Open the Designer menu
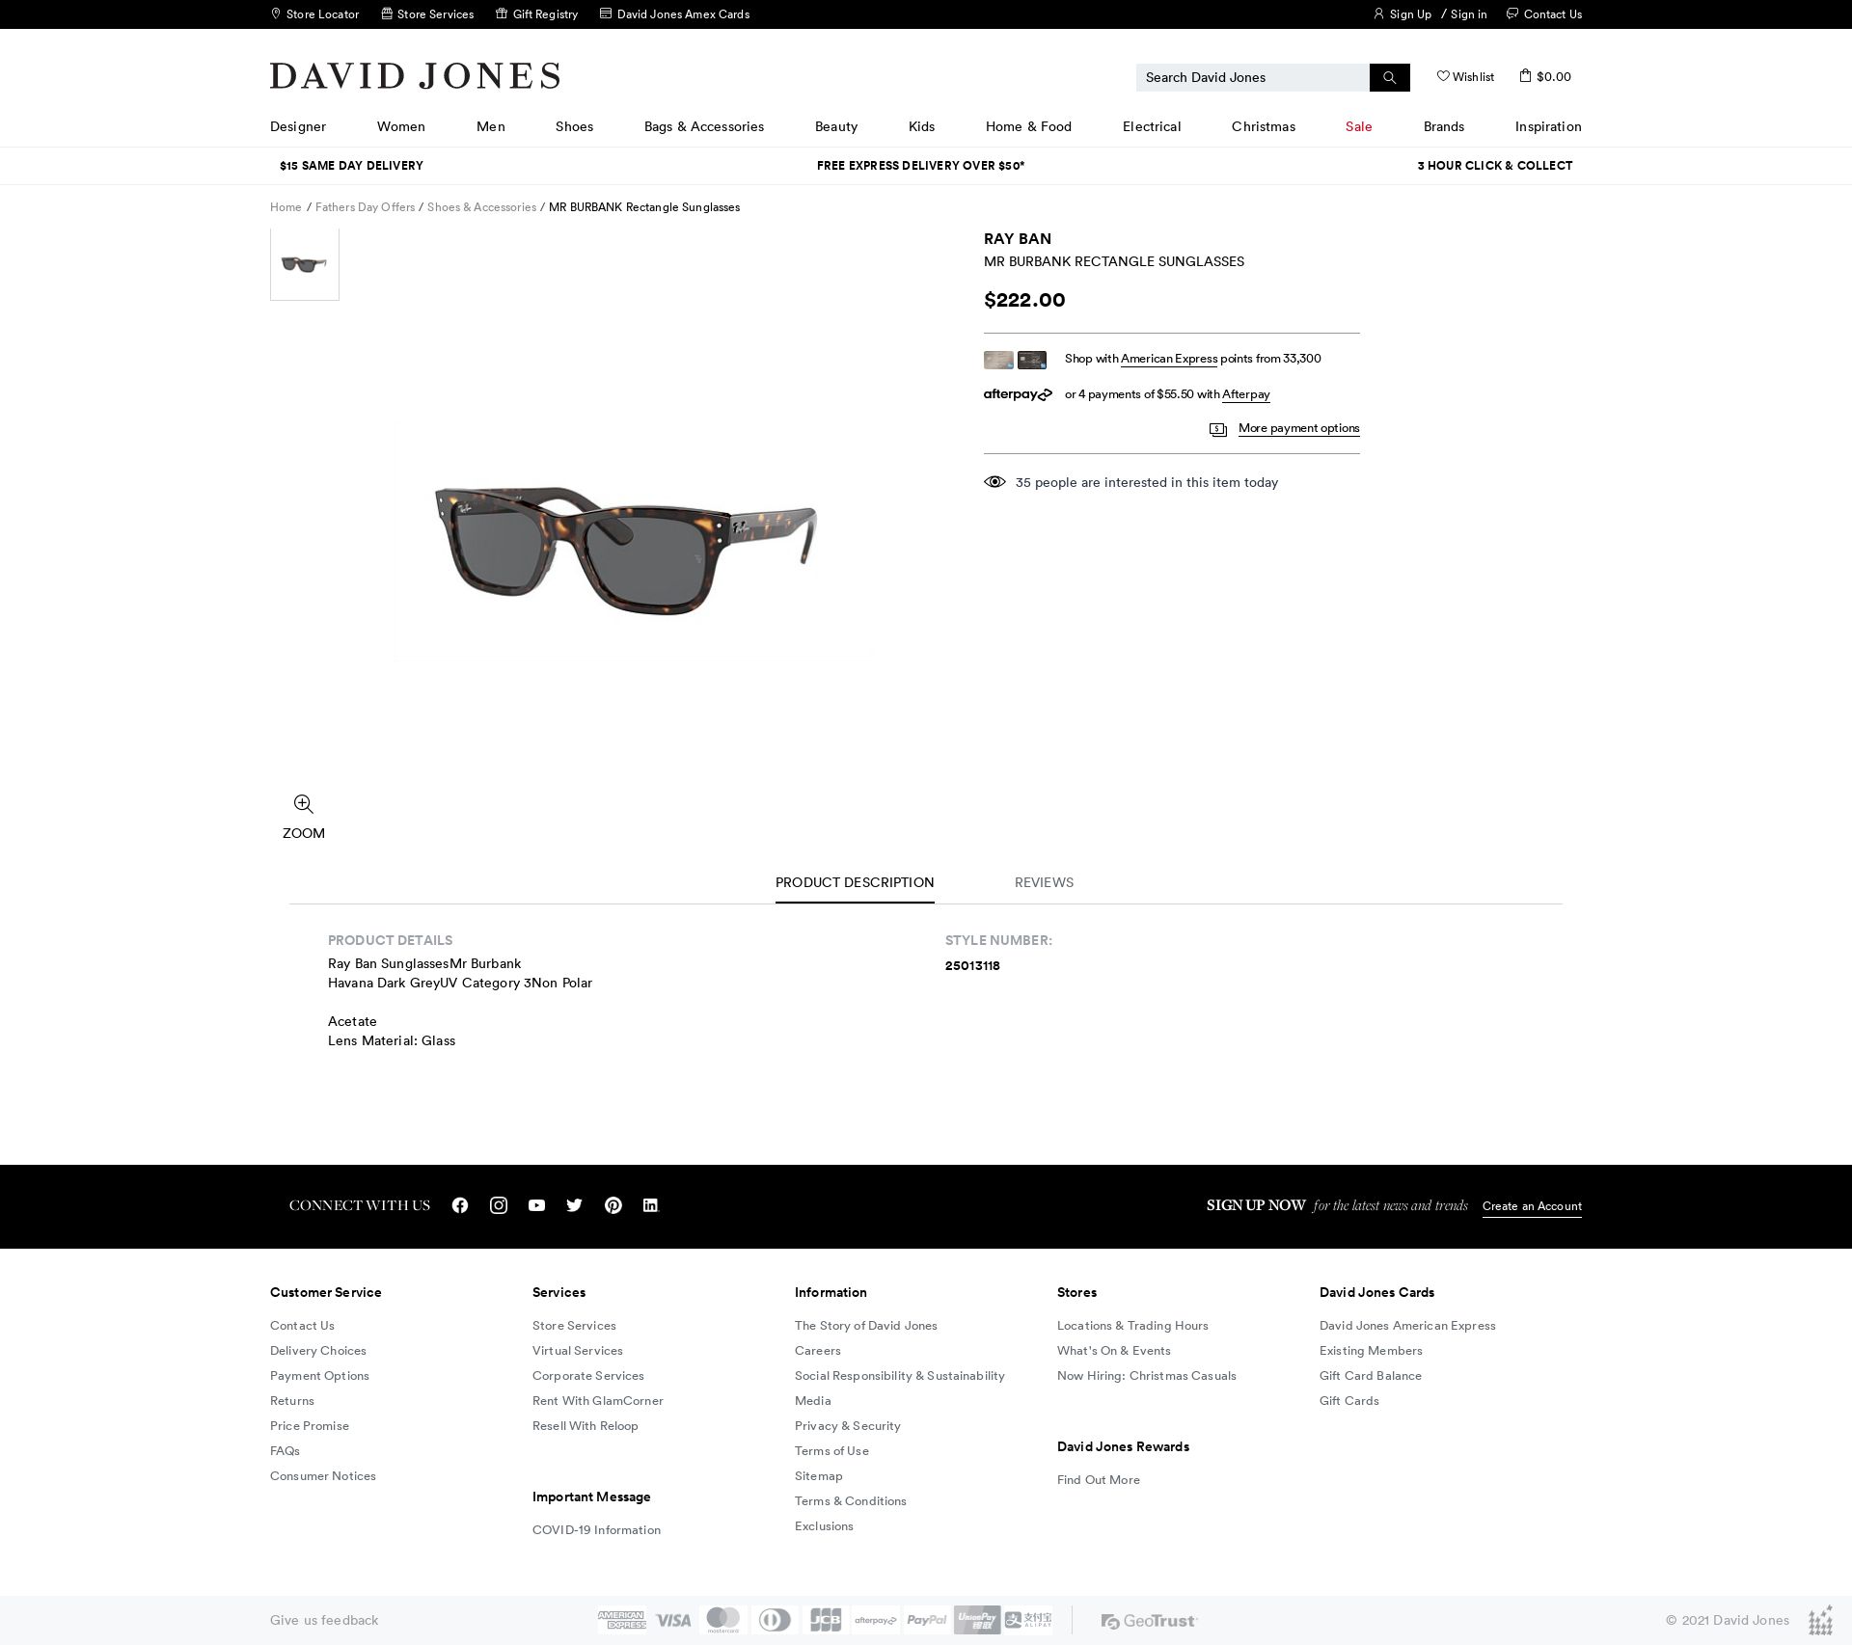 tap(298, 126)
